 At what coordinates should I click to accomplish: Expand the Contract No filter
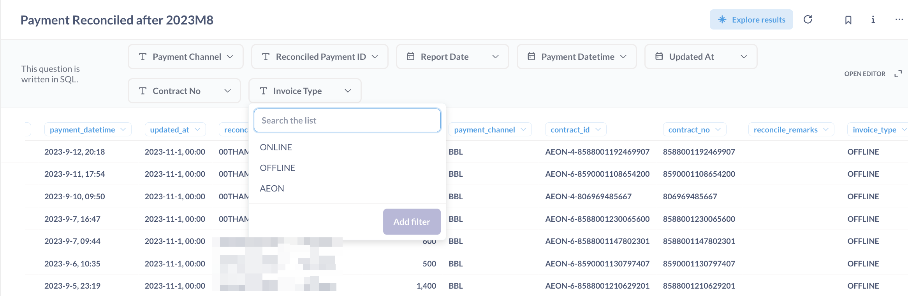click(184, 91)
